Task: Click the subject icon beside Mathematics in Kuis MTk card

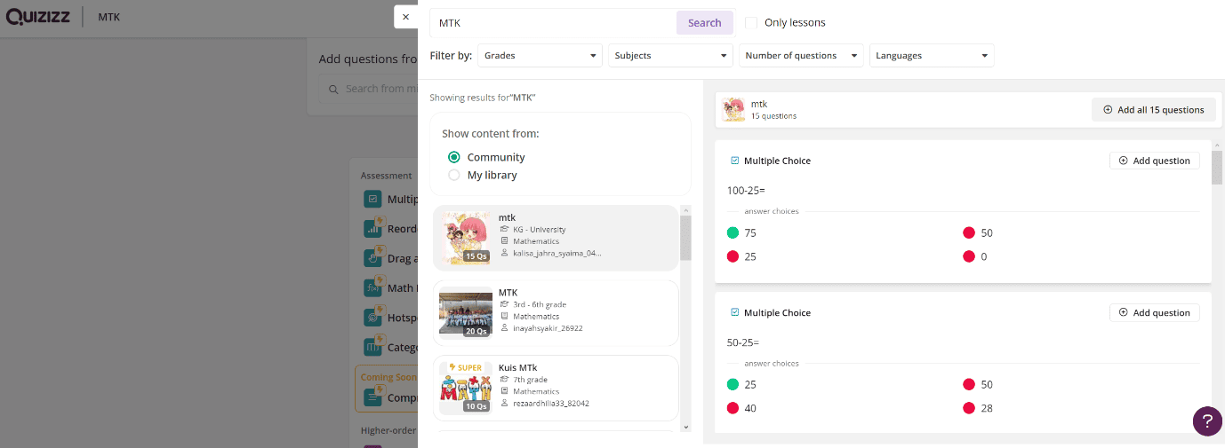Action: 505,391
